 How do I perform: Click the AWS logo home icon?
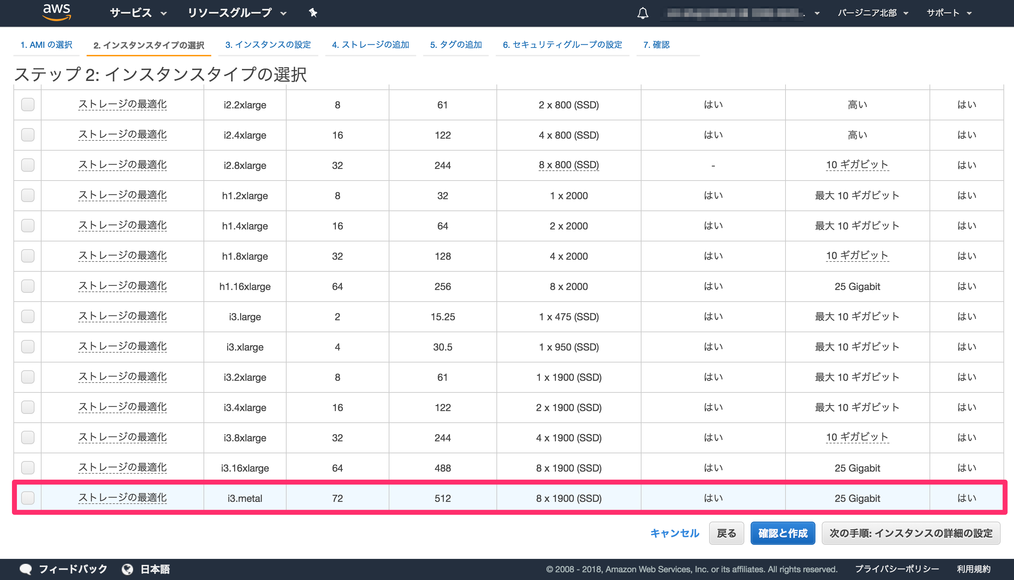tap(57, 12)
